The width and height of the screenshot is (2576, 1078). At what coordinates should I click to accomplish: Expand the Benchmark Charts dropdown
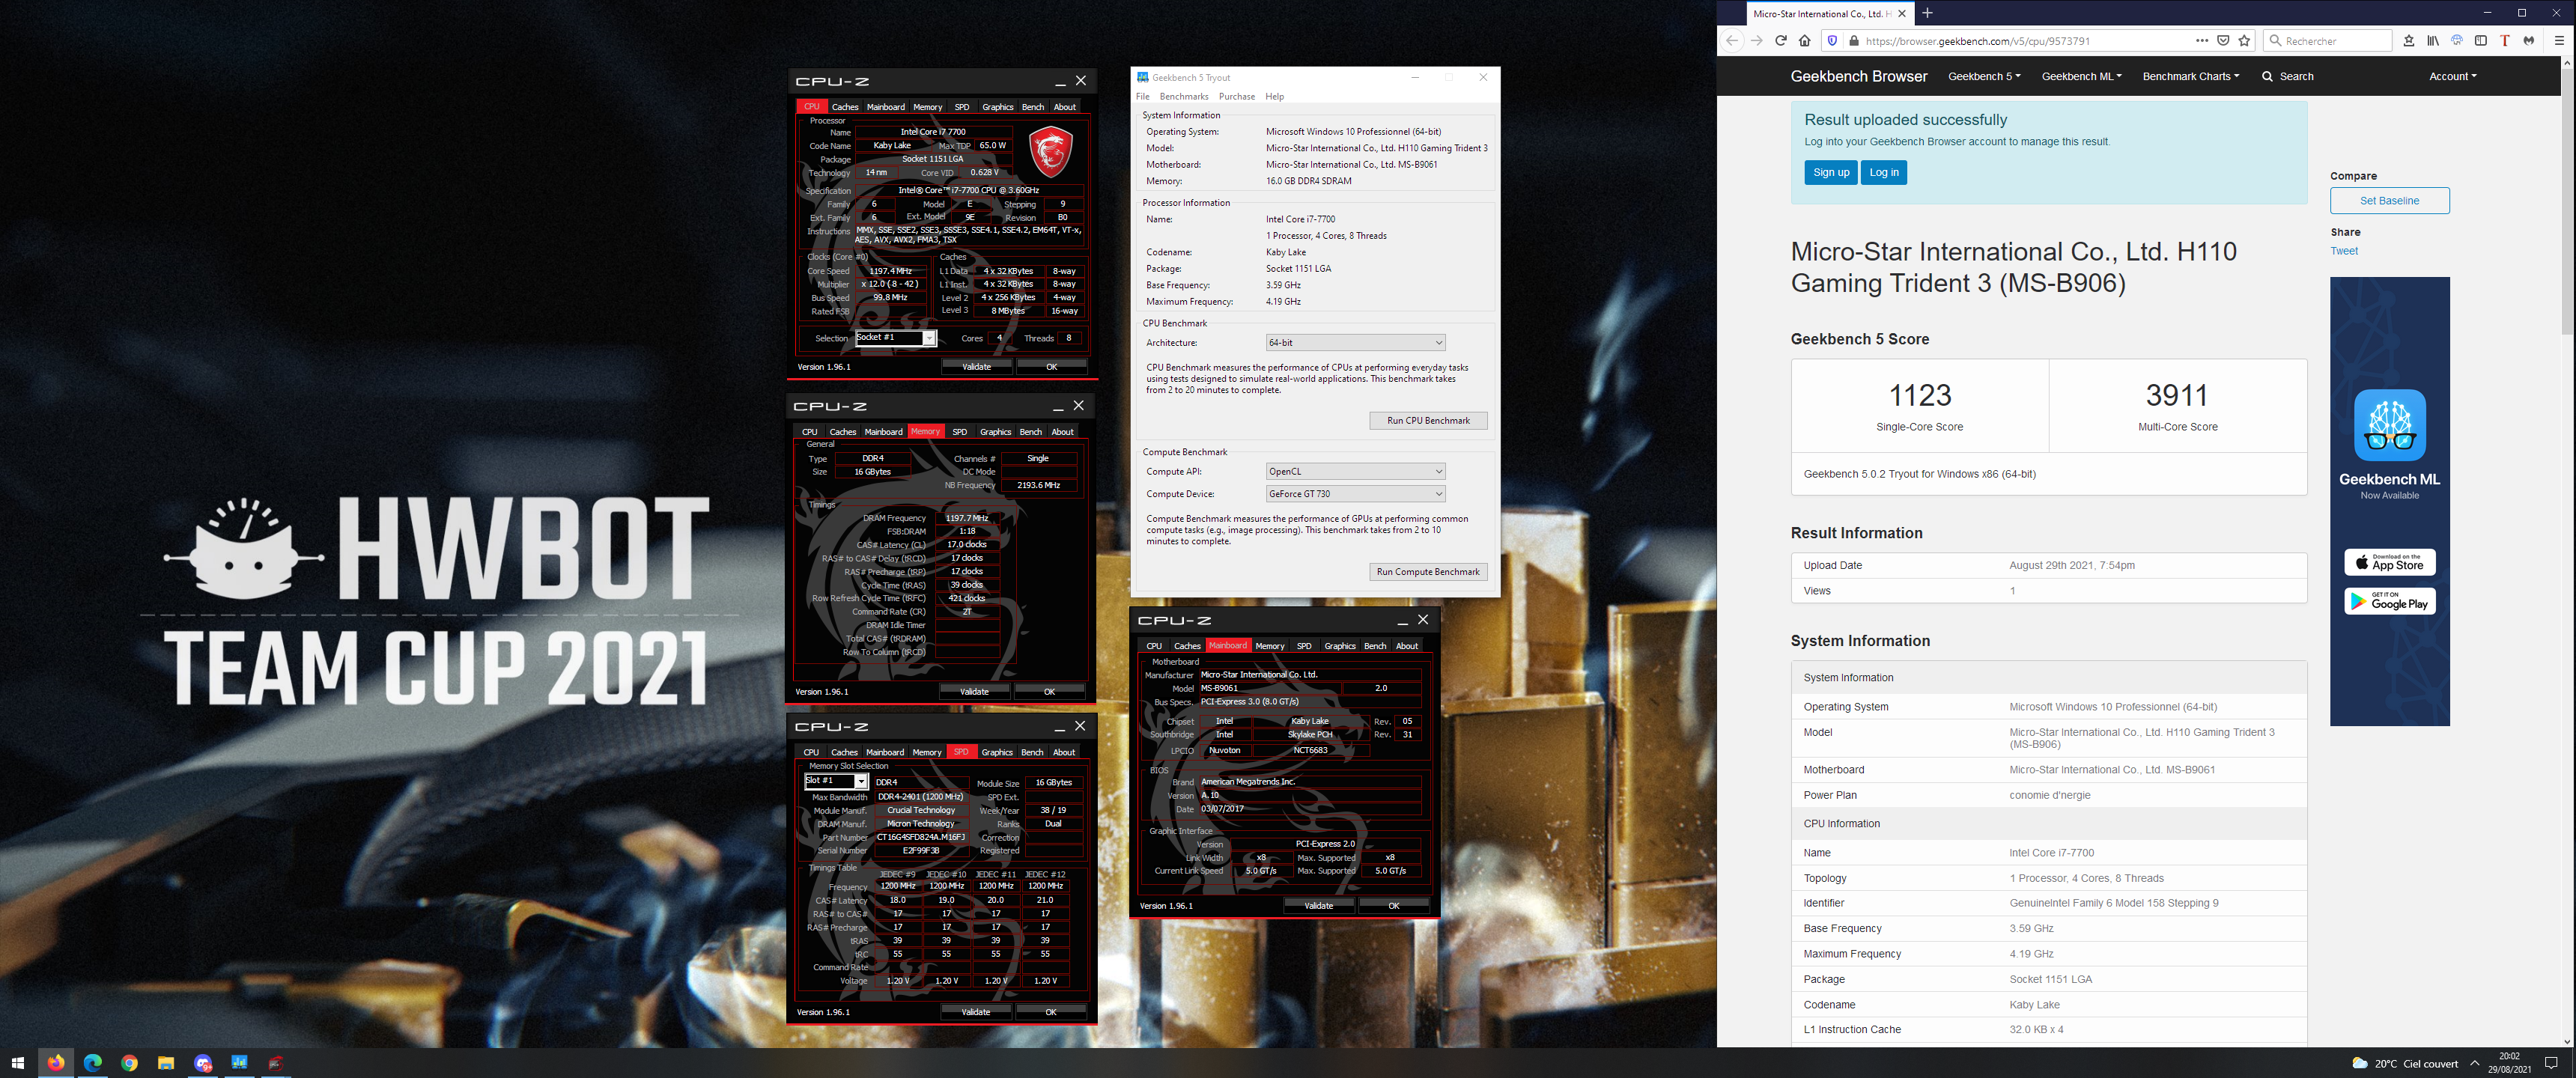point(2190,76)
